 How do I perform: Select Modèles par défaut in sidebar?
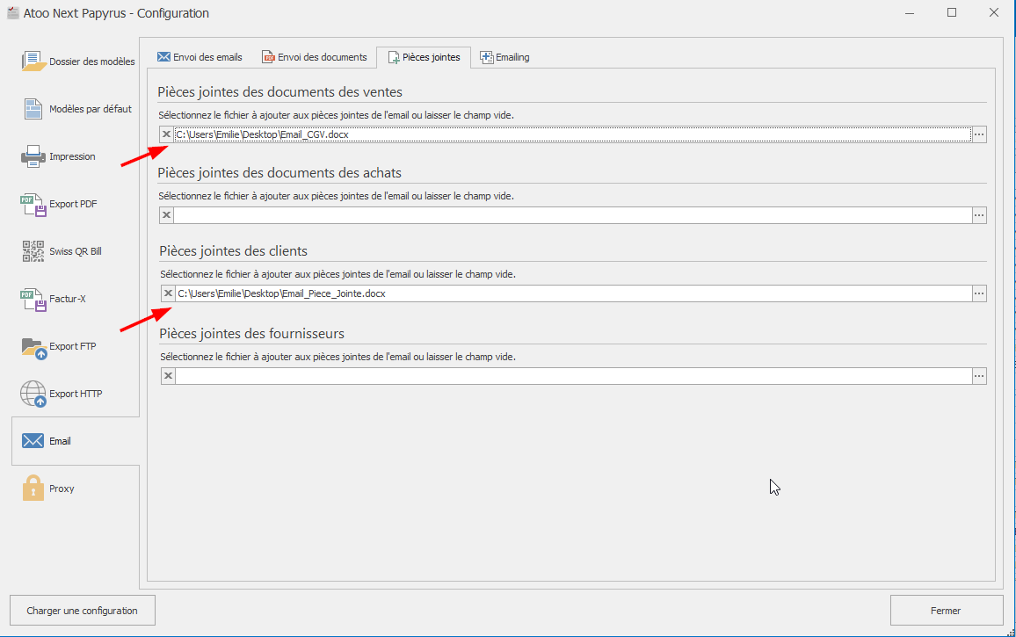click(x=76, y=109)
